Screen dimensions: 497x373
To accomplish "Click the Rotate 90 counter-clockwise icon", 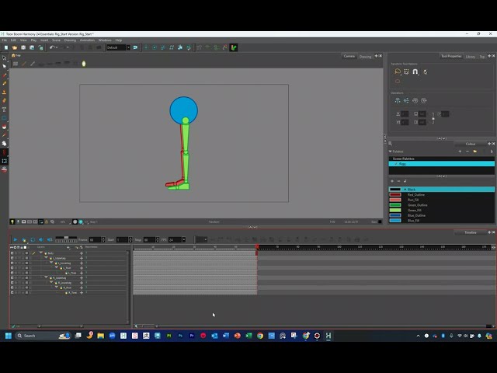I will (x=415, y=100).
